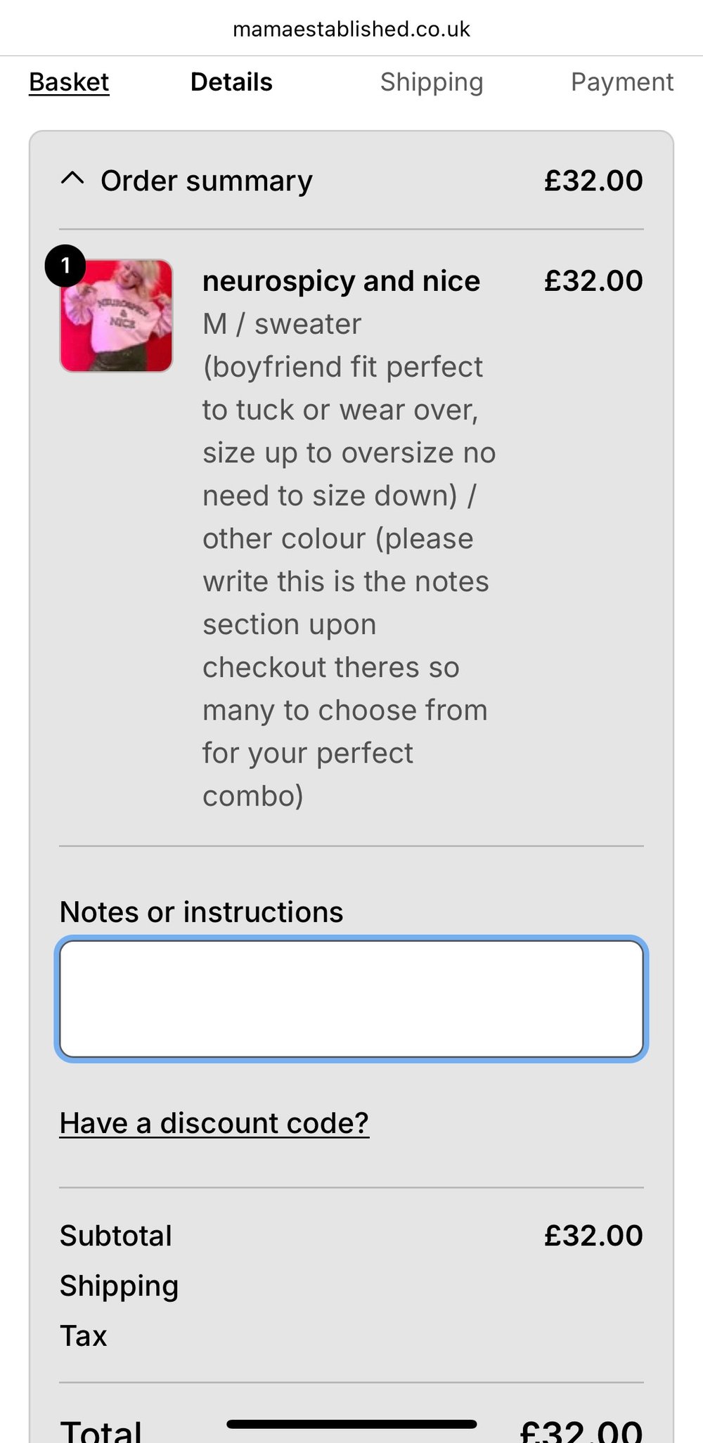The width and height of the screenshot is (703, 1443).
Task: Open the Payment tab
Action: [x=621, y=82]
